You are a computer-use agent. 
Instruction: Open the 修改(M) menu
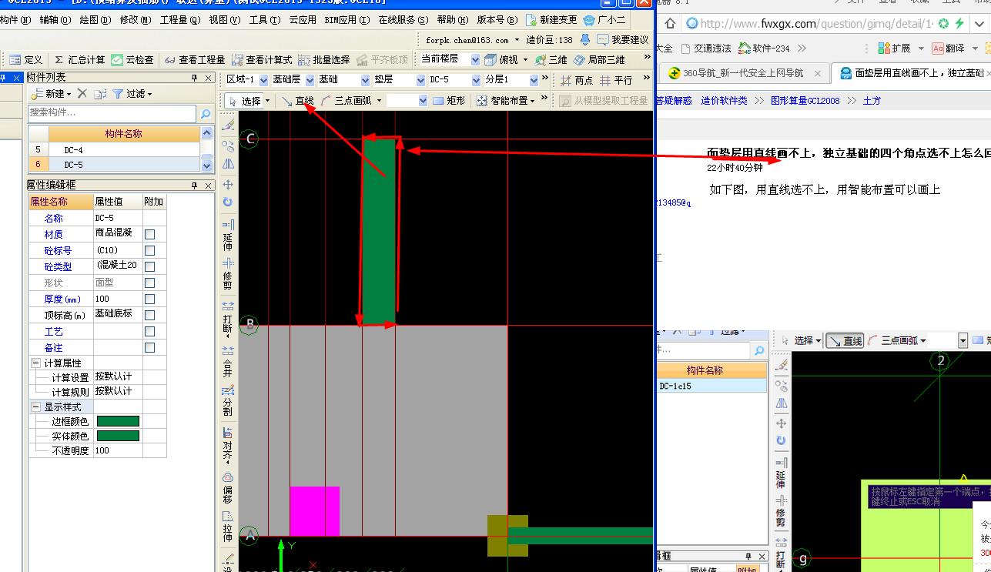[136, 20]
